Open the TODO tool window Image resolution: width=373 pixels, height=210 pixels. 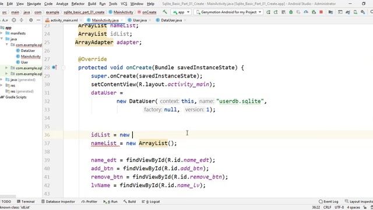click(6, 201)
